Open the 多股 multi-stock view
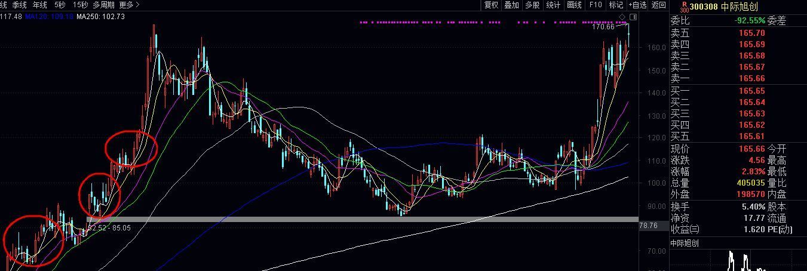The width and height of the screenshot is (807, 271). tap(532, 5)
